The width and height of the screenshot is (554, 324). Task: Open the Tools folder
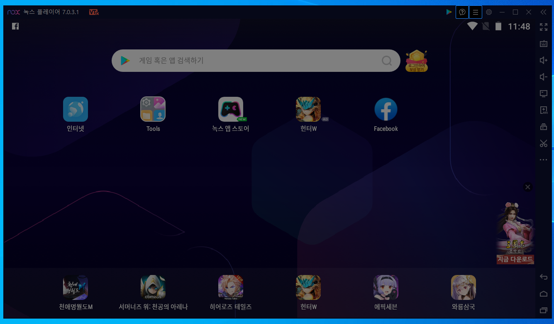tap(153, 109)
